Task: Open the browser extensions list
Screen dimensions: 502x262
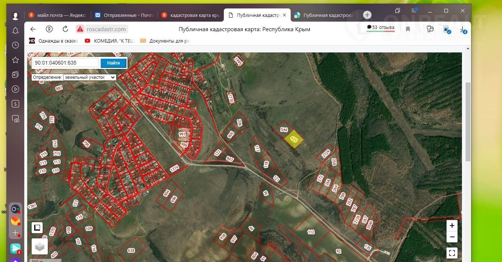Action: [430, 29]
